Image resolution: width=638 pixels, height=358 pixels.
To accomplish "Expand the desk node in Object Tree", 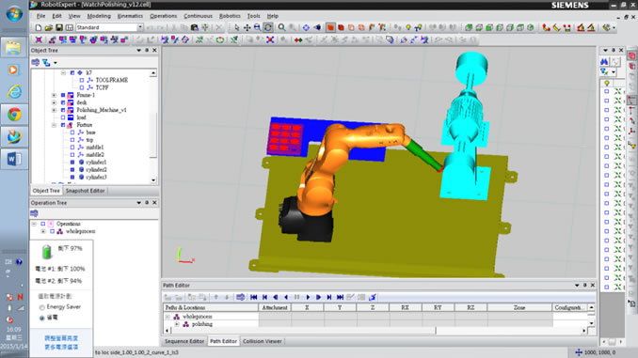I will (x=54, y=102).
